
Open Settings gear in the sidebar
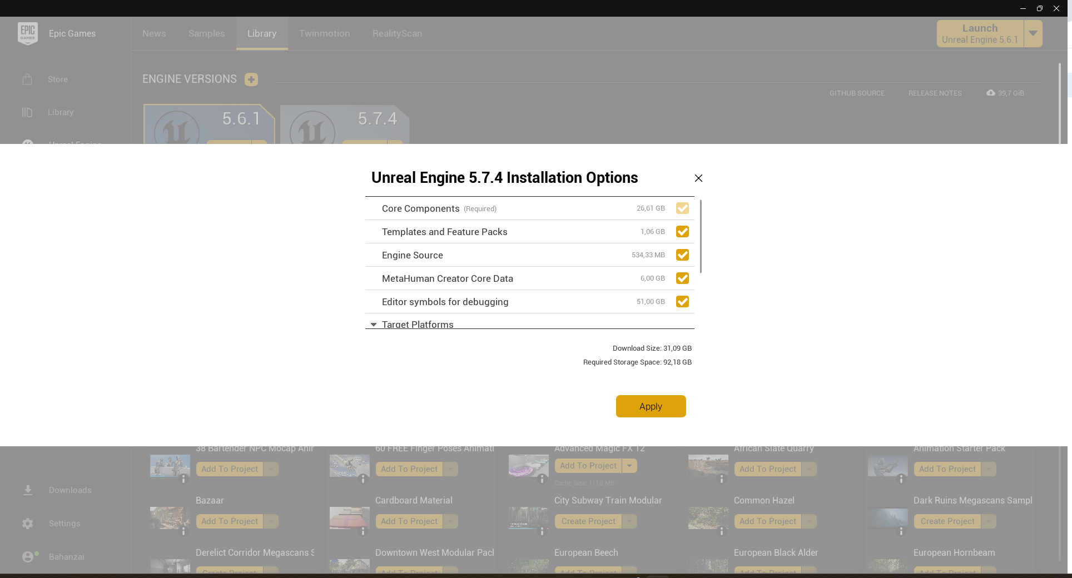[28, 524]
